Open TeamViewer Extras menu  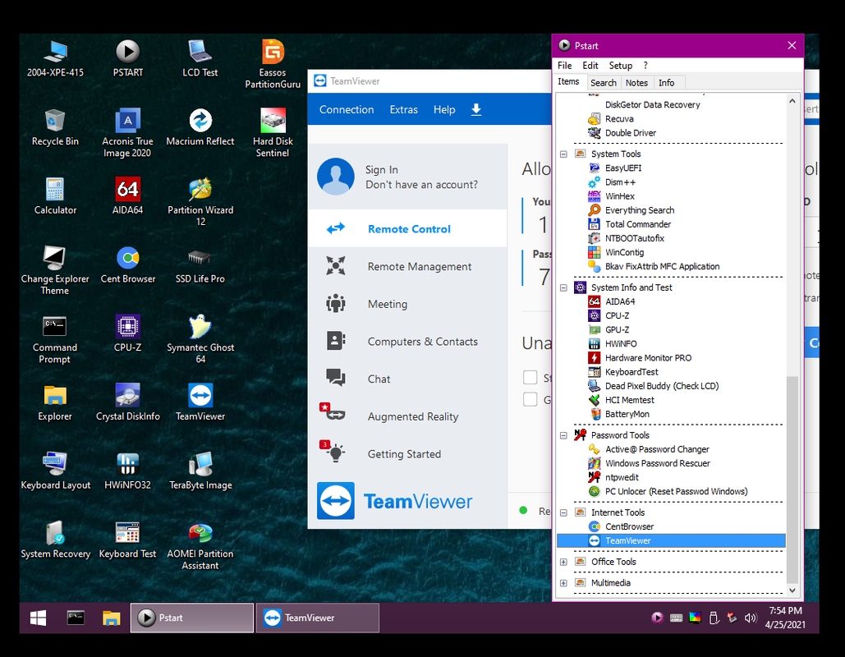coord(404,109)
